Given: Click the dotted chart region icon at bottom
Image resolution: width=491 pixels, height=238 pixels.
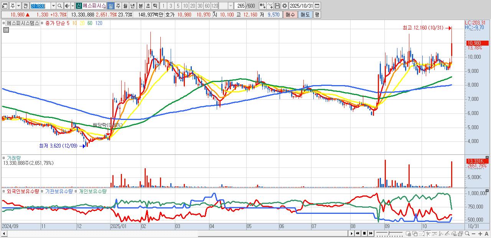Looking at the screenshot, I should (x=421, y=233).
